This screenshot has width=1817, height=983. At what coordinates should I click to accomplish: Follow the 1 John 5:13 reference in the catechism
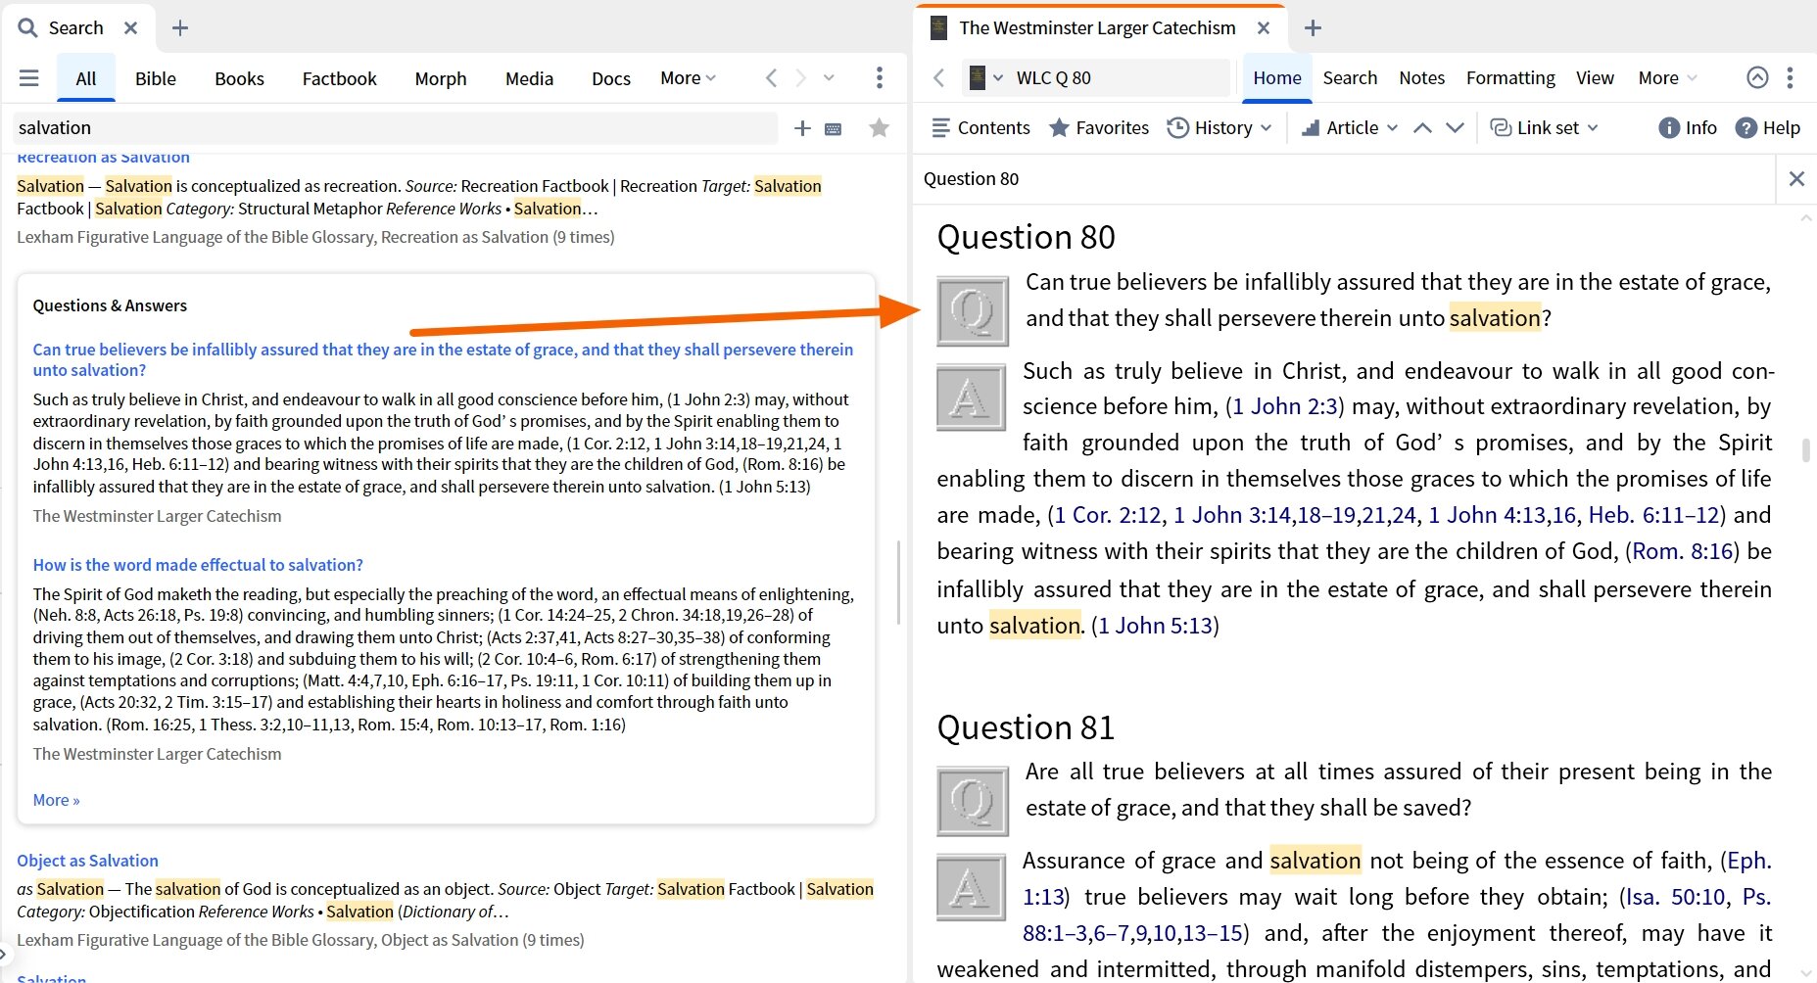1156,626
